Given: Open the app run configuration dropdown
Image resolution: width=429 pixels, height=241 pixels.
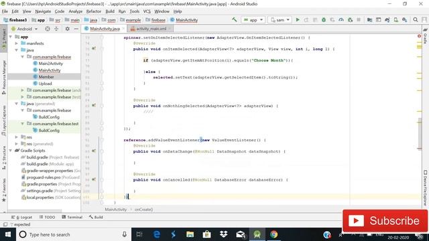Looking at the screenshot, I should pyautogui.click(x=253, y=20).
